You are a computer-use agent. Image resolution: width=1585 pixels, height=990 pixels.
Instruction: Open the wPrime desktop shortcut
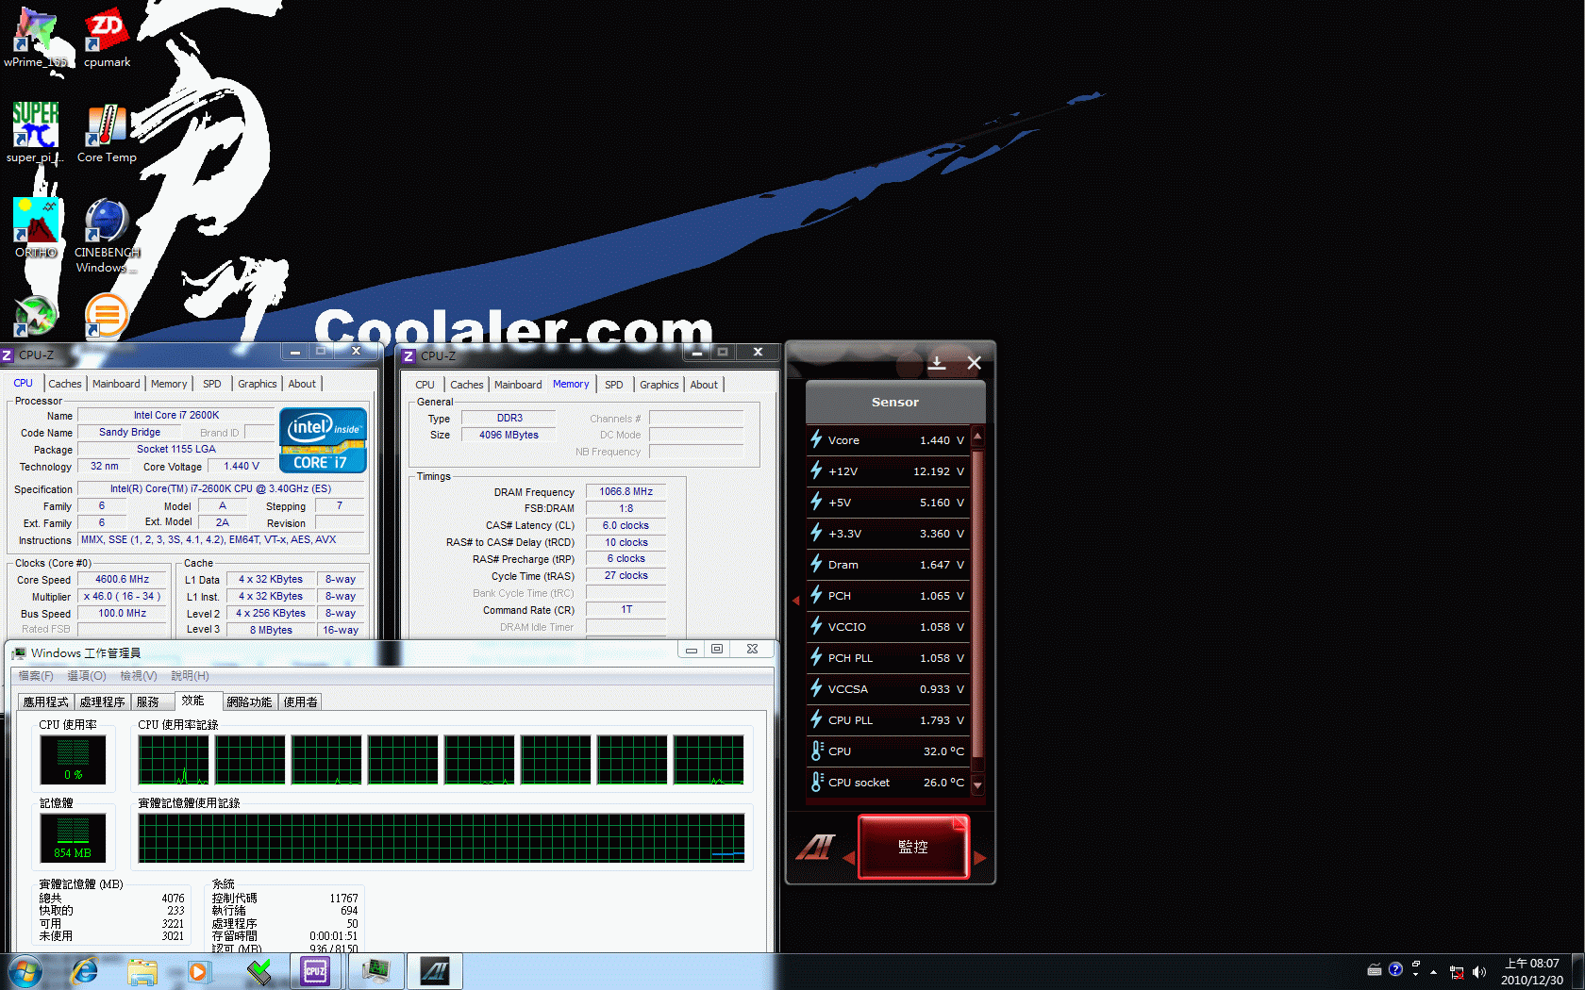(36, 38)
